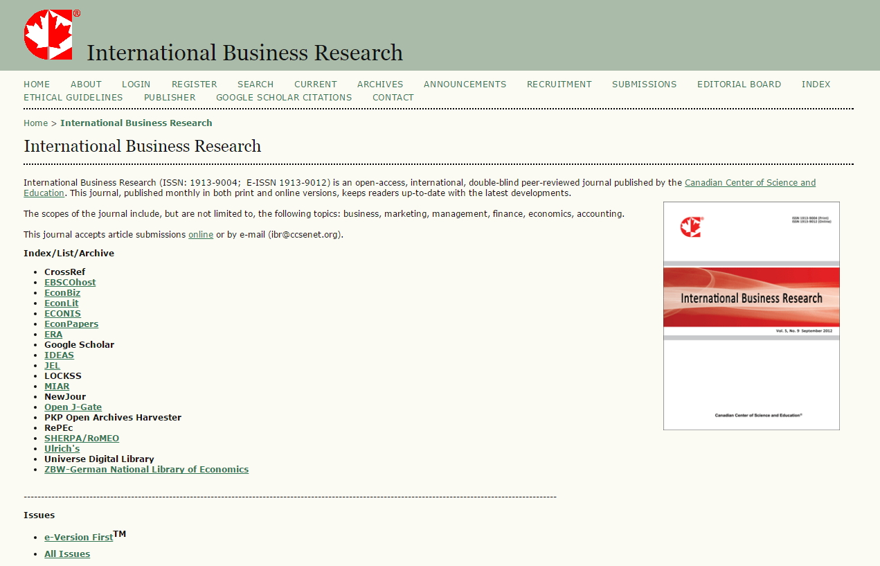
Task: Follow Canadian Center of Science and Education link
Action: point(750,183)
